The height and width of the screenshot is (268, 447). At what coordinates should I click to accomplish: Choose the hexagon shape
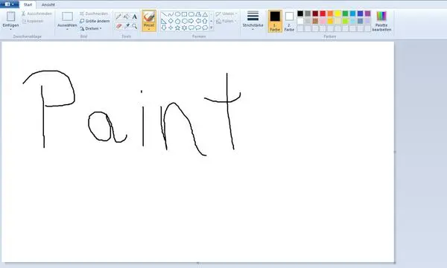click(185, 21)
